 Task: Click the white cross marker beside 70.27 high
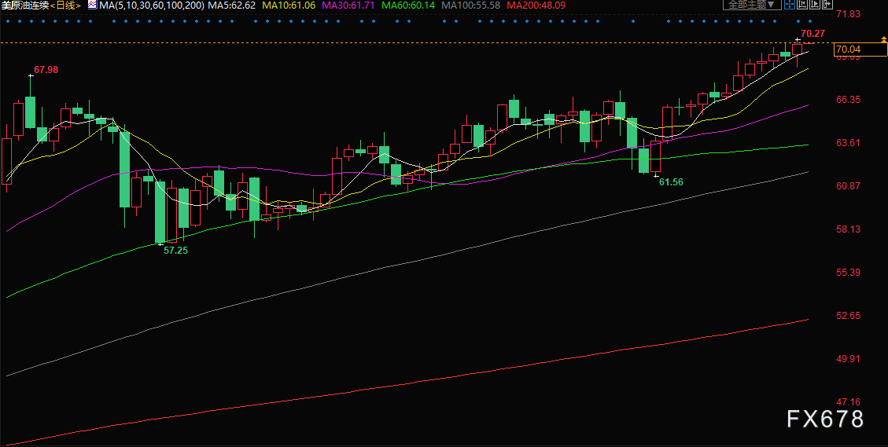coord(796,38)
